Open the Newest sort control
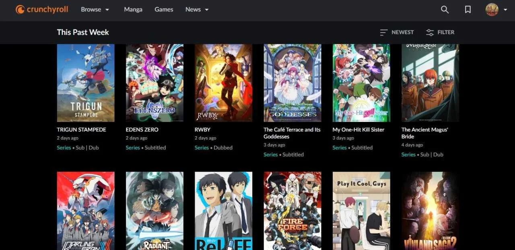 397,32
